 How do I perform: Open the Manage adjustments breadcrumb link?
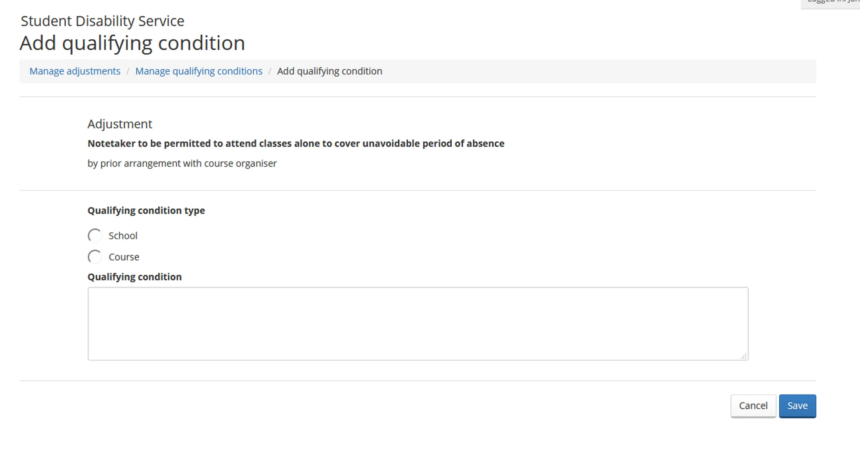tap(75, 71)
